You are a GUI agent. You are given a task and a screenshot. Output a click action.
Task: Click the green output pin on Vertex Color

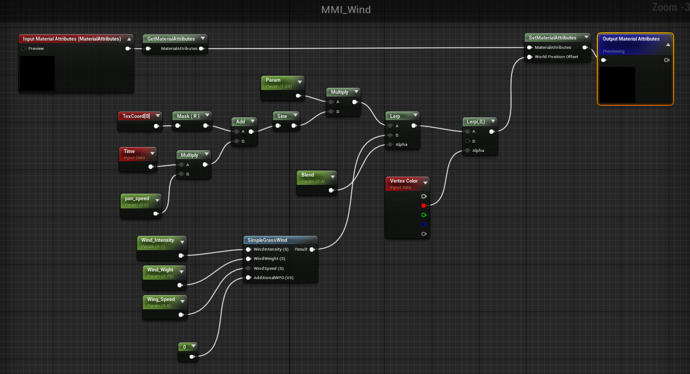[424, 215]
